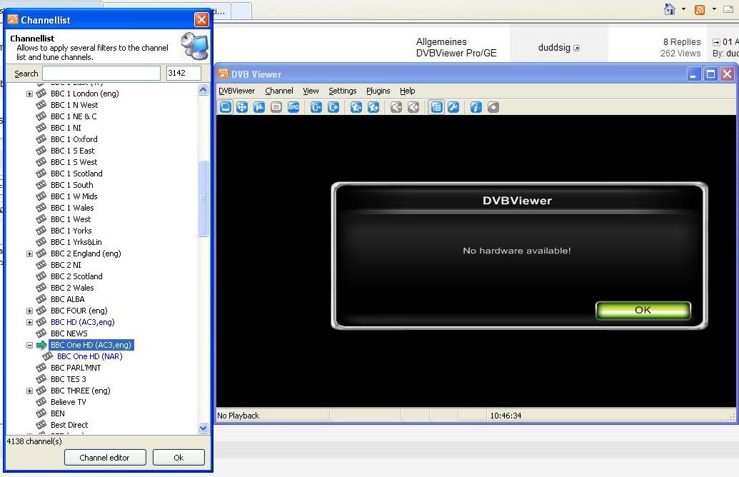Click the channel list scroll-down arrow
The image size is (739, 477).
203,428
